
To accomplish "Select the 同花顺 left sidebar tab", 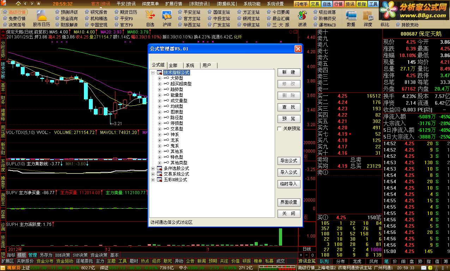I will coord(3,131).
